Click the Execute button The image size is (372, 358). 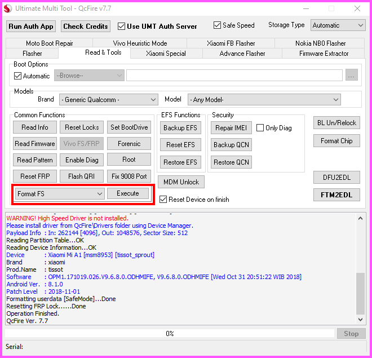(128, 193)
